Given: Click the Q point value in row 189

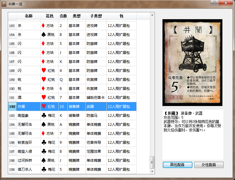Looking at the screenshot, I should coord(61,80).
